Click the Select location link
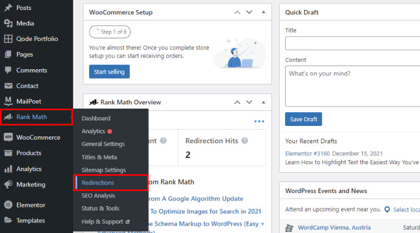Screen dimensions: 420x233 tap(406, 210)
